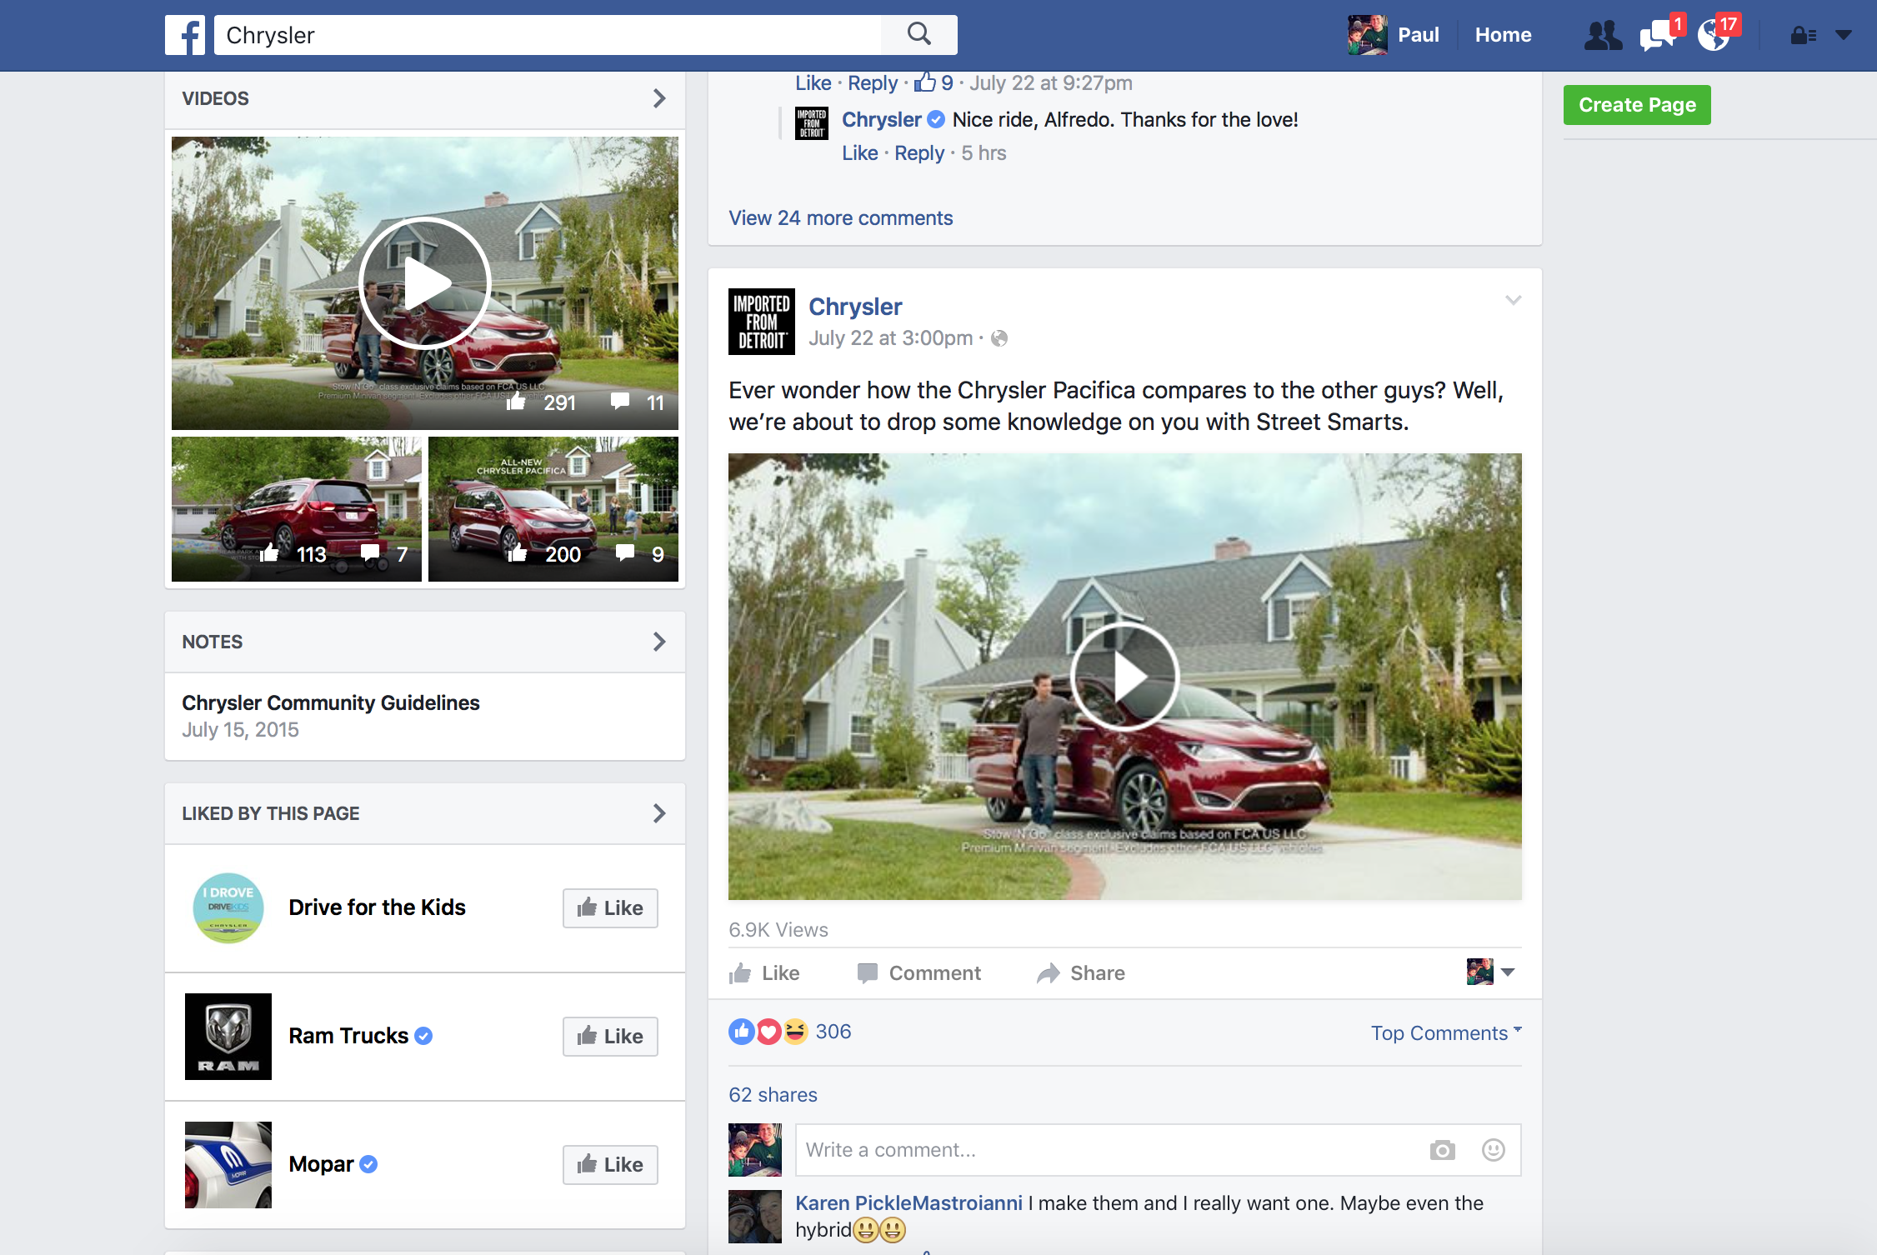Open Drive for the Kids page logo

point(228,908)
